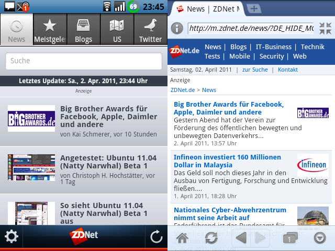Image resolution: width=335 pixels, height=251 pixels.
Task: Open Web nav link
Action: 300,56
